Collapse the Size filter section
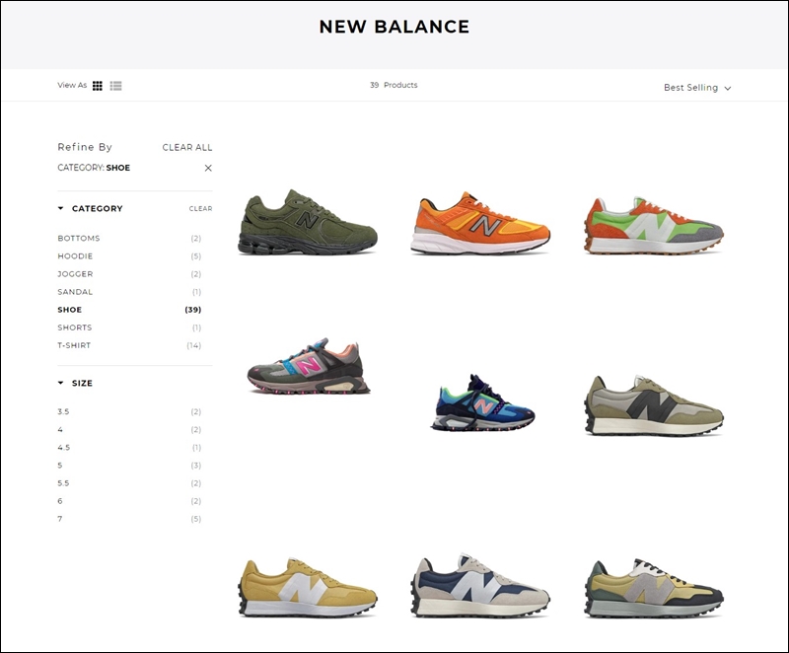The image size is (789, 653). coord(60,383)
